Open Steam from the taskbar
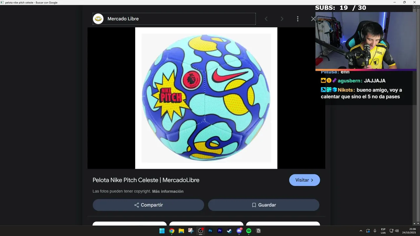 (x=229, y=231)
